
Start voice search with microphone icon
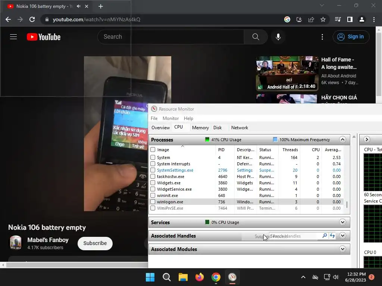point(278,37)
